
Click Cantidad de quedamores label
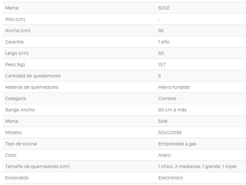point(33,76)
